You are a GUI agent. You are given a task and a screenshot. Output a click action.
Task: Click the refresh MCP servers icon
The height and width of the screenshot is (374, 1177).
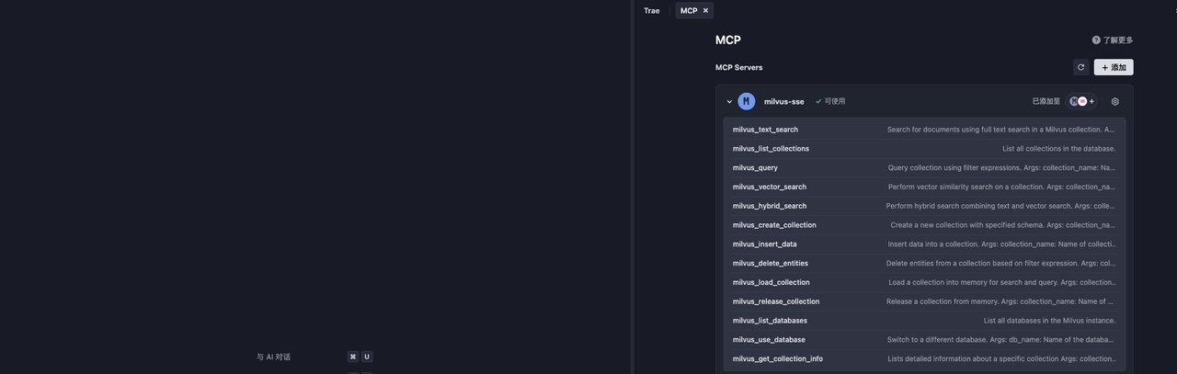(x=1081, y=67)
